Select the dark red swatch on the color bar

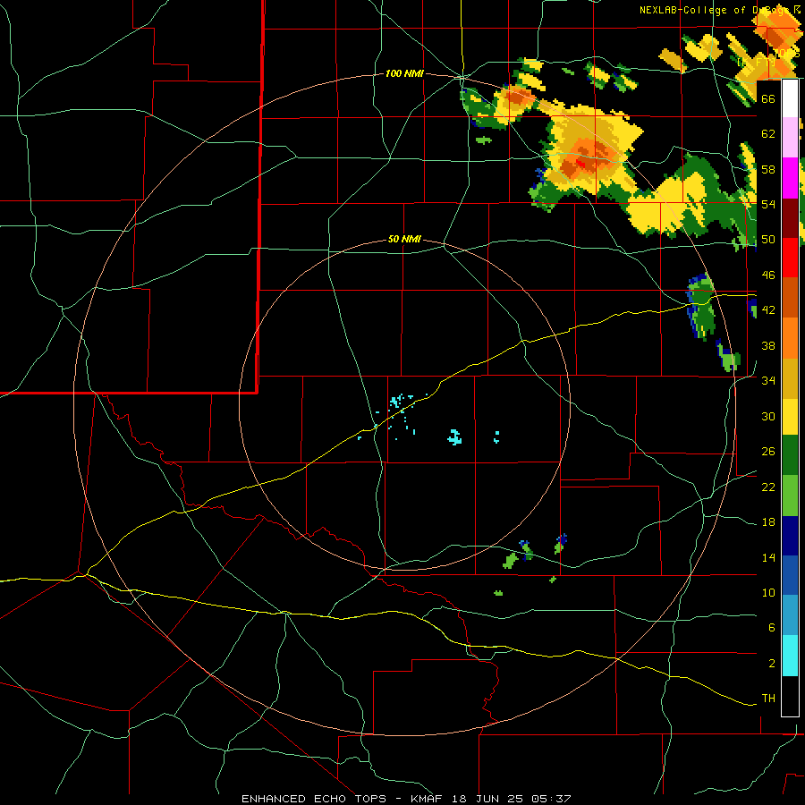click(x=790, y=218)
